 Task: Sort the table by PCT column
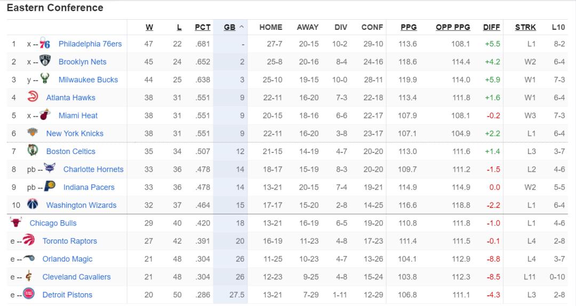(203, 27)
